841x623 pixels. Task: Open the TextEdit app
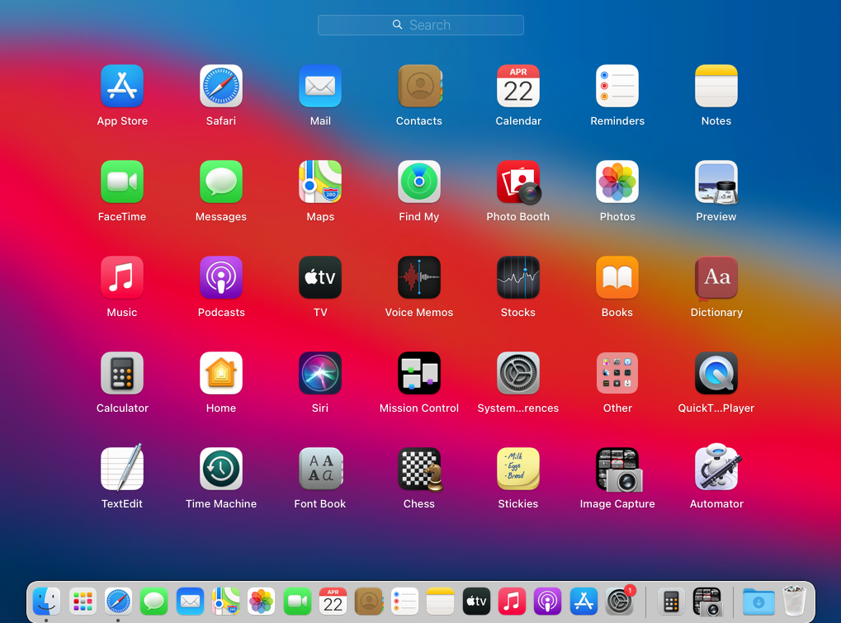click(122, 468)
